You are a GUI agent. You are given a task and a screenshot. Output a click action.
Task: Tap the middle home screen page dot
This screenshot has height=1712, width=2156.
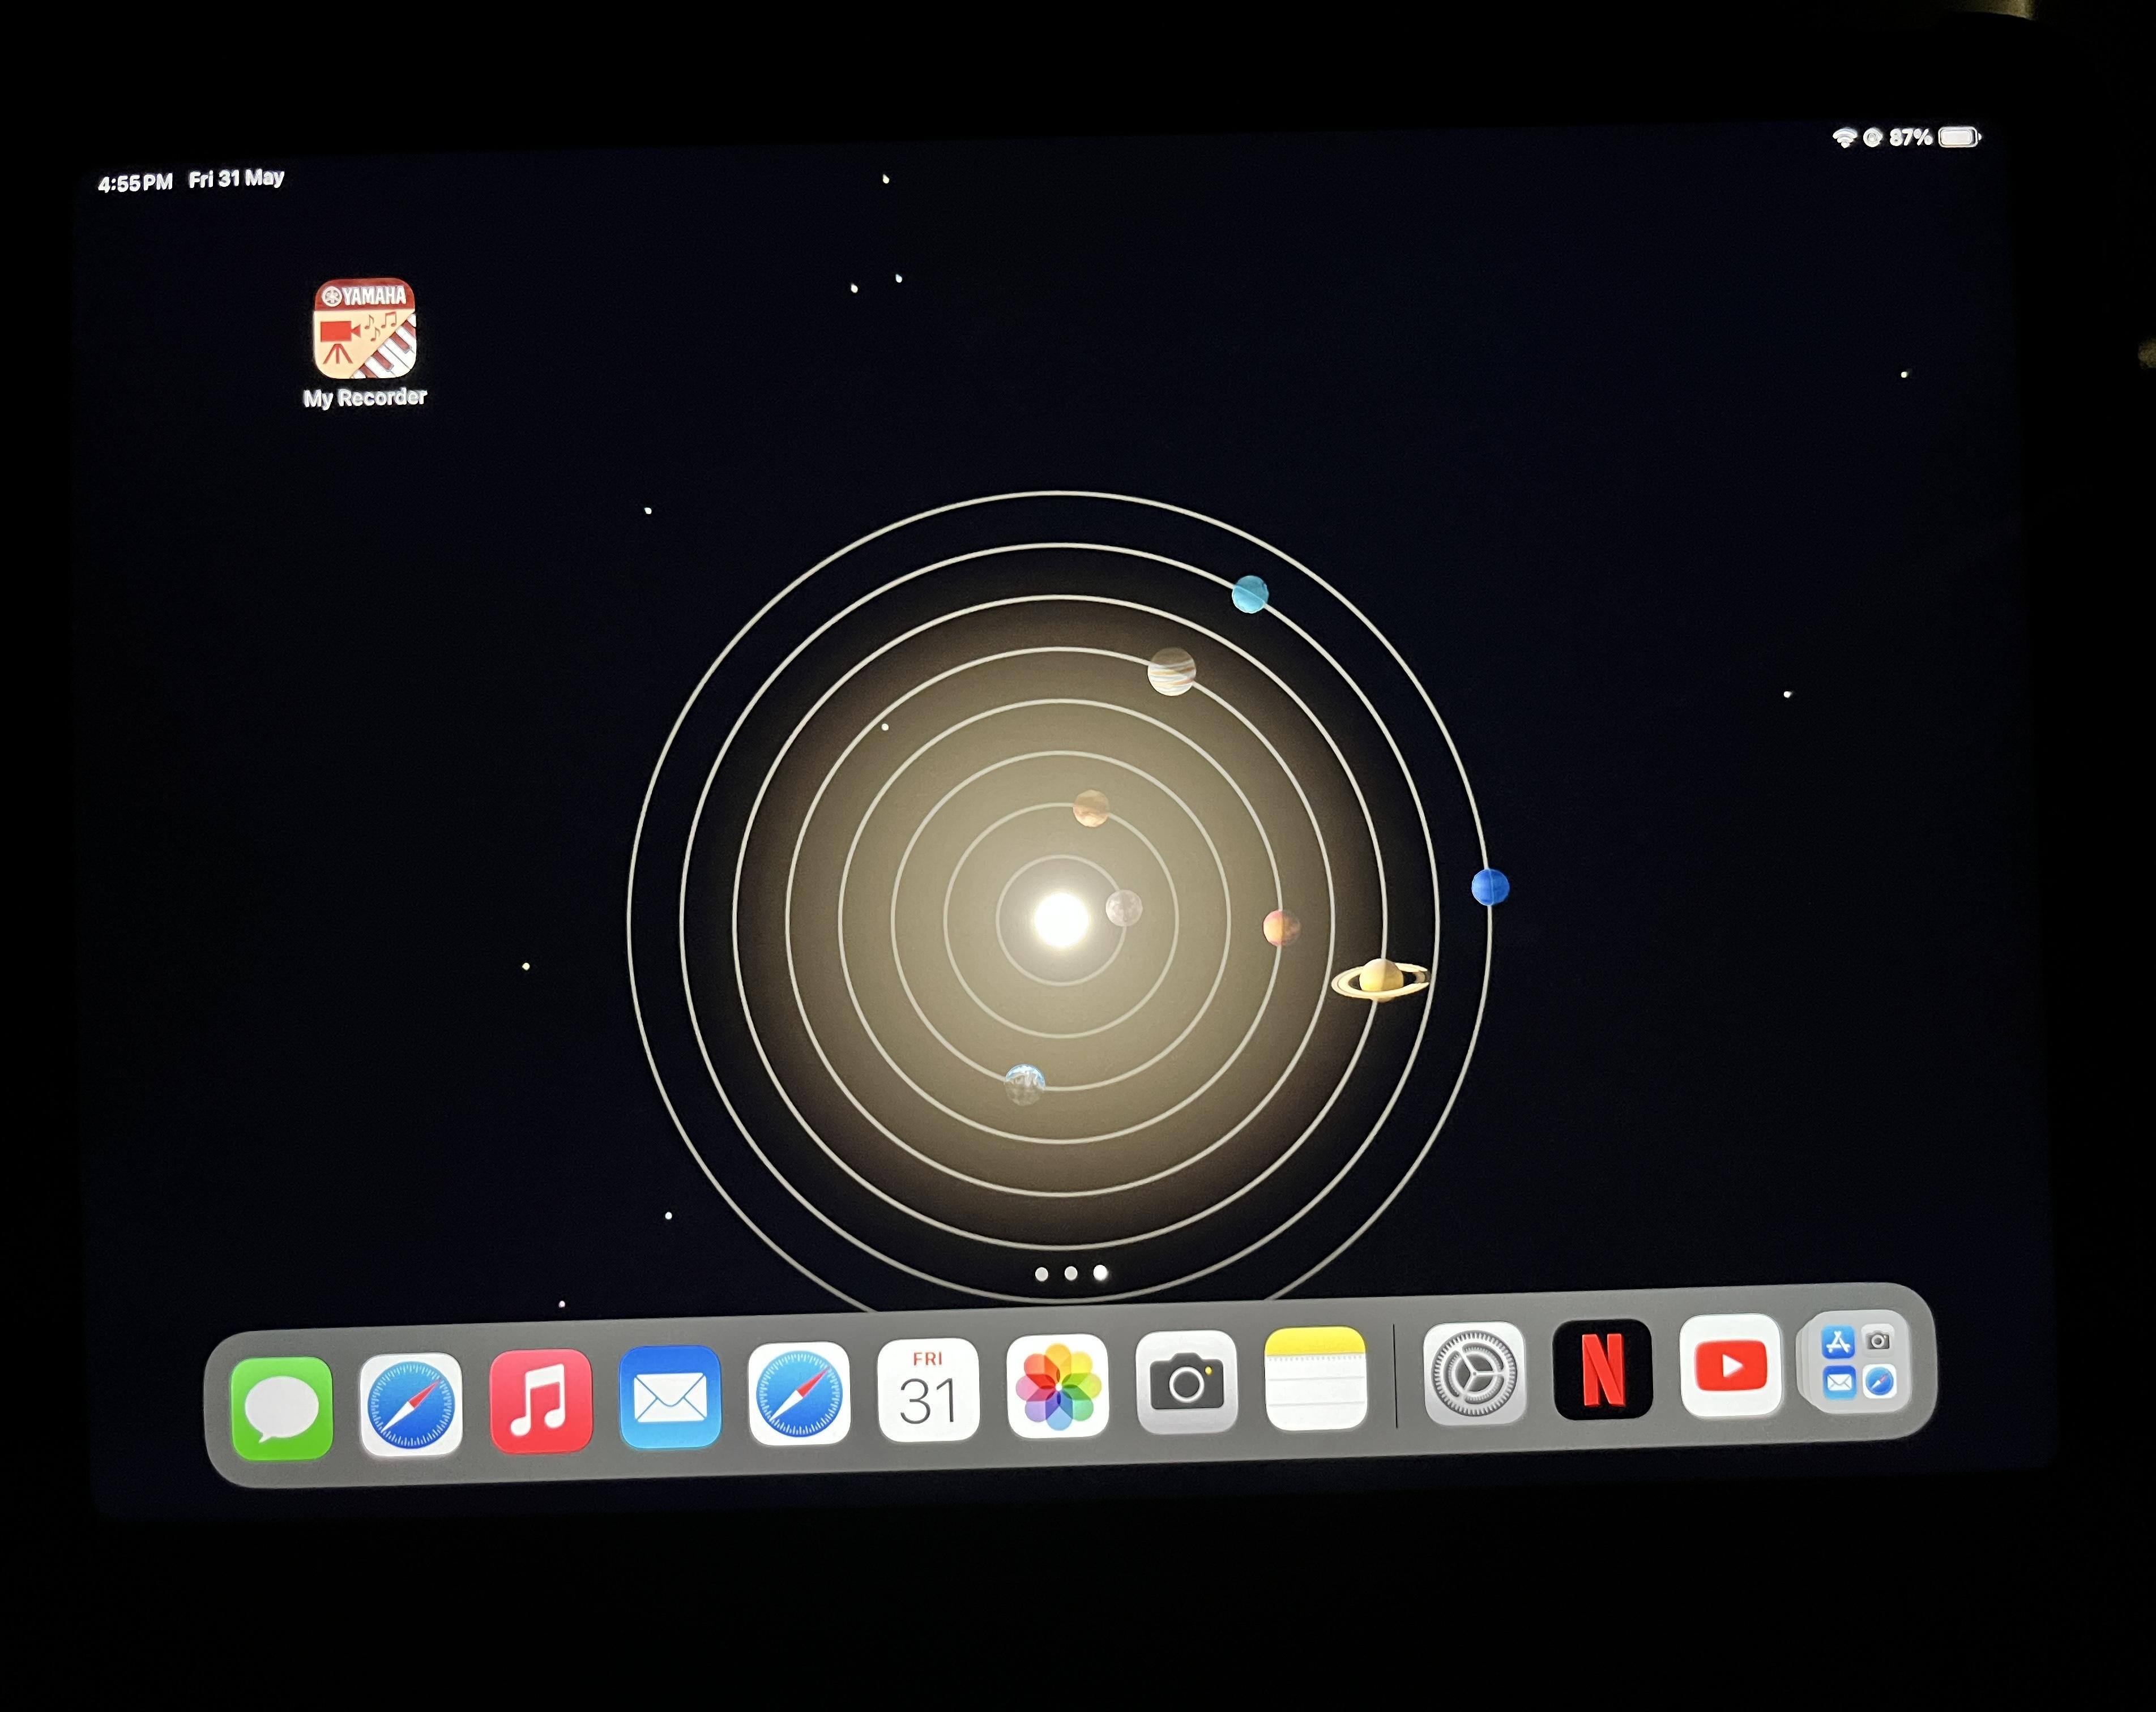[x=1071, y=1273]
